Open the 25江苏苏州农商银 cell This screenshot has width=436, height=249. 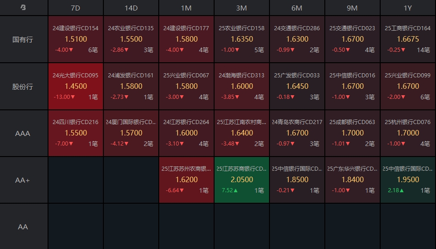click(x=186, y=180)
